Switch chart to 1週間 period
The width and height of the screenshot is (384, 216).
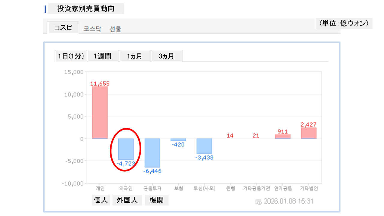[103, 56]
